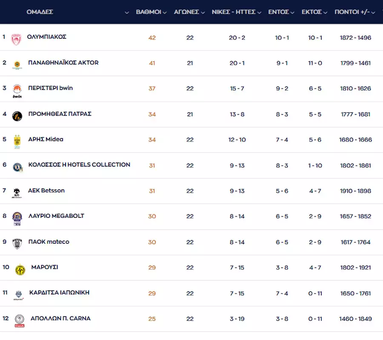Open the ΚΑΡΔΙΤΣΑ ΙΑΠΩΝΙΚΗ team link

point(59,293)
